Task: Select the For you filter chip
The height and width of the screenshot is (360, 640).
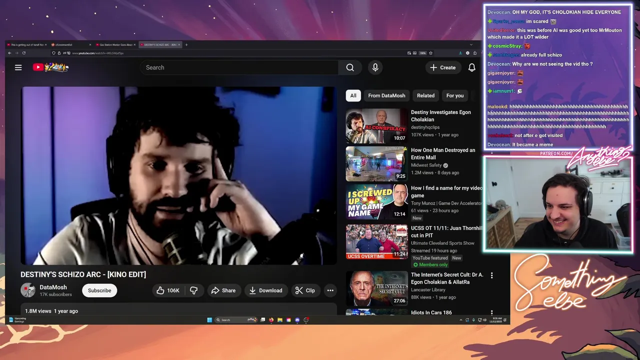Action: pyautogui.click(x=454, y=95)
